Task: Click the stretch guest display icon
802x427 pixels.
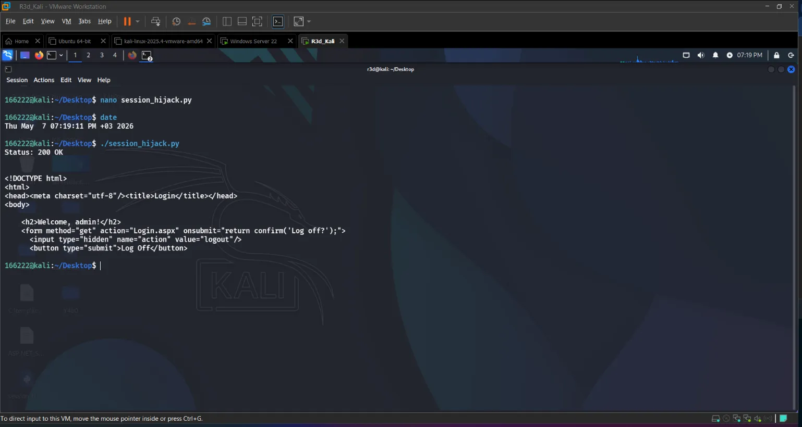Action: [x=299, y=21]
